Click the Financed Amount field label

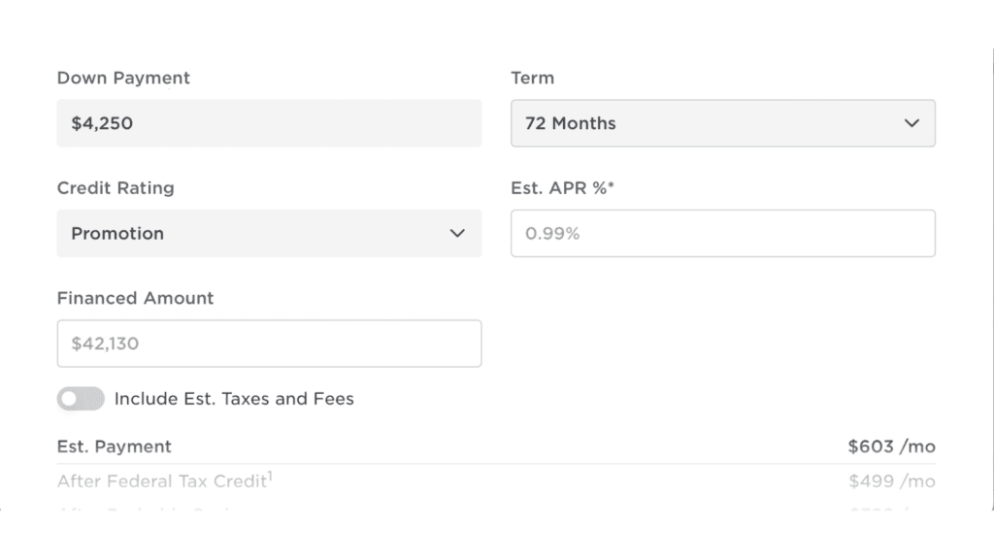point(135,298)
